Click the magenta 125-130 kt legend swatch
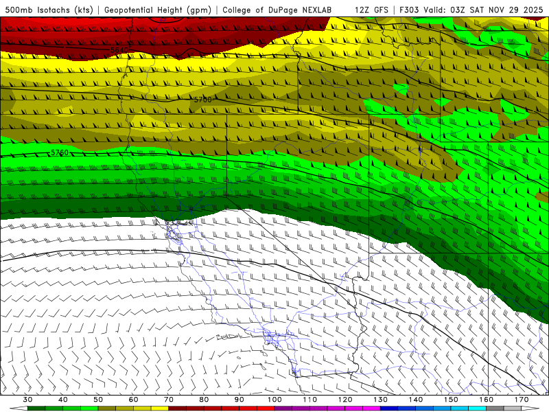The image size is (549, 412). click(371, 409)
